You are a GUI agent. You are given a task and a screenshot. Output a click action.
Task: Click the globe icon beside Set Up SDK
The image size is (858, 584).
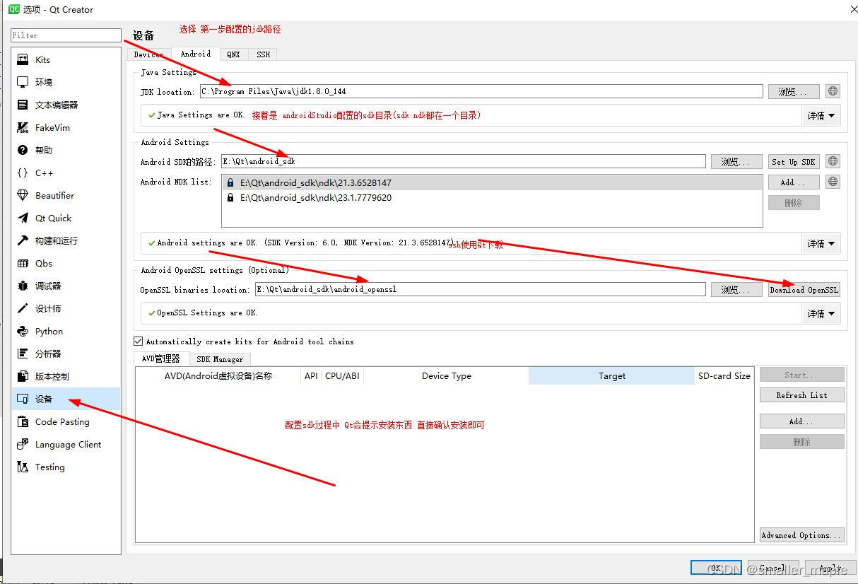click(x=833, y=161)
